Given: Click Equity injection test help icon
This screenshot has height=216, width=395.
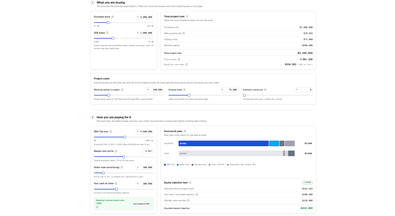Looking at the screenshot, I should tap(190, 183).
